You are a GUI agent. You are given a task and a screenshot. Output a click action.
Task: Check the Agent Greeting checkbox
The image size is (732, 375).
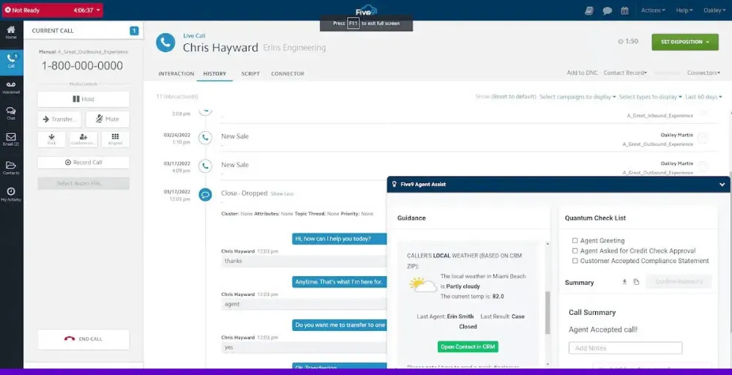(x=575, y=240)
